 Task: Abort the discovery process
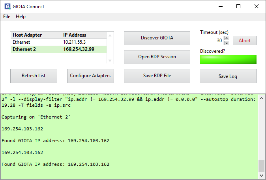(245, 41)
